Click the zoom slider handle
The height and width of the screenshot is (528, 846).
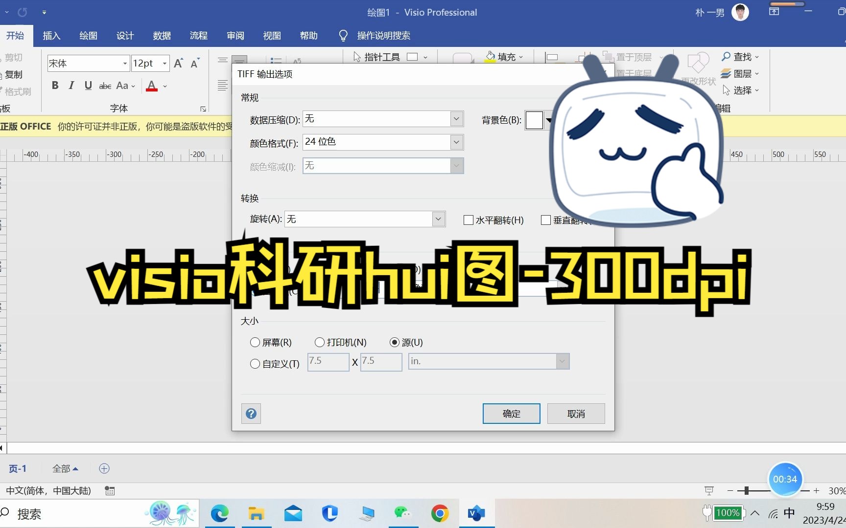point(746,490)
